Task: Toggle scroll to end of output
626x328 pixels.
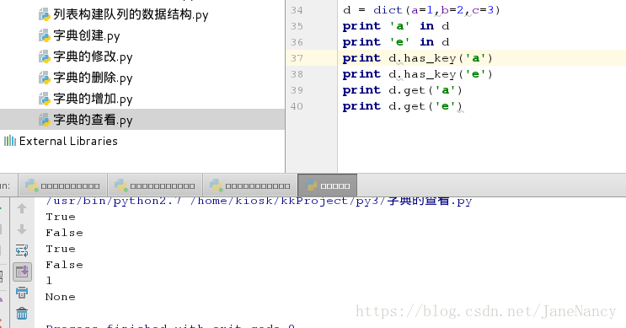Action: (22, 272)
